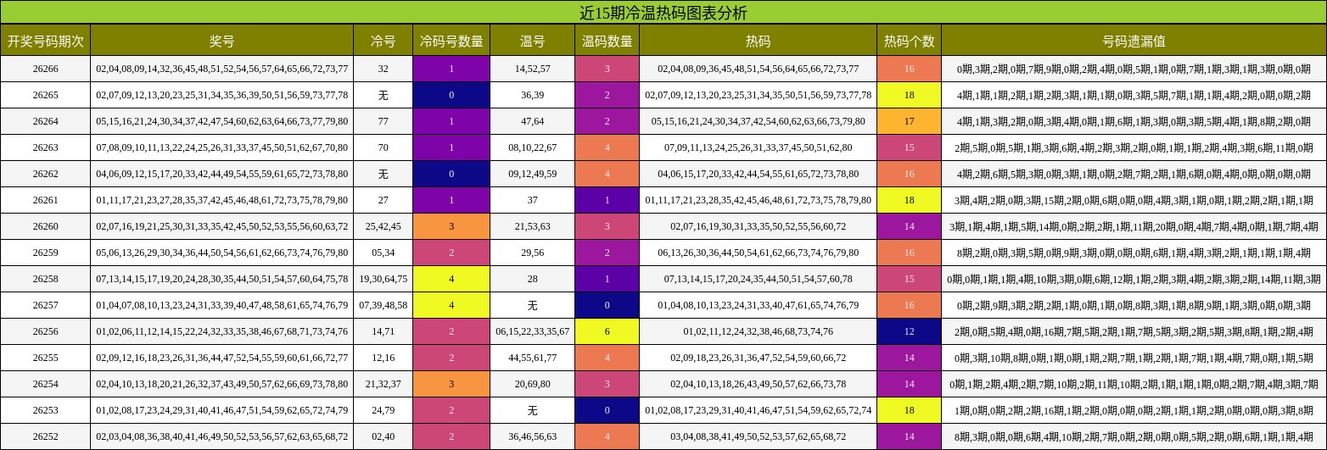The width and height of the screenshot is (1327, 450).
Task: Click navy warm count 0 in row 26253
Action: click(x=608, y=410)
